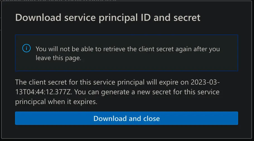Click the "leave this page." text in banner
This screenshot has width=254, height=141.
[x=58, y=58]
